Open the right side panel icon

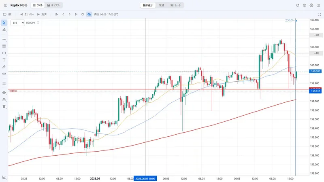pos(318,5)
